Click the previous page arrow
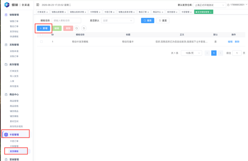 (x=207, y=53)
